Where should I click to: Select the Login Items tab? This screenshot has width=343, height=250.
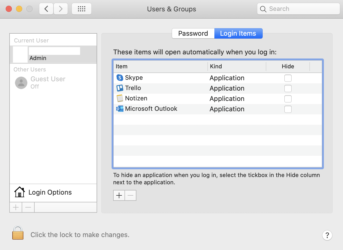coord(238,33)
